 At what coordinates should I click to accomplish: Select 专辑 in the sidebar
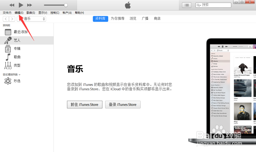click(27, 49)
